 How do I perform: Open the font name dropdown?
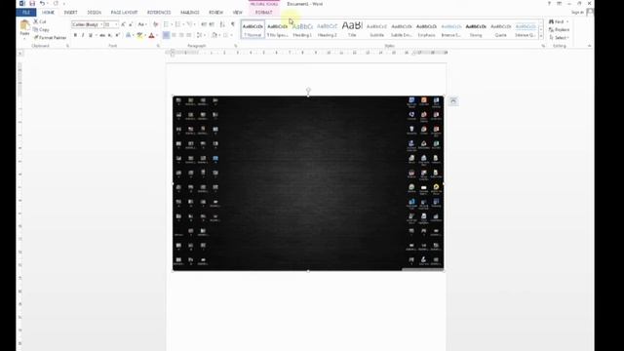pos(101,24)
